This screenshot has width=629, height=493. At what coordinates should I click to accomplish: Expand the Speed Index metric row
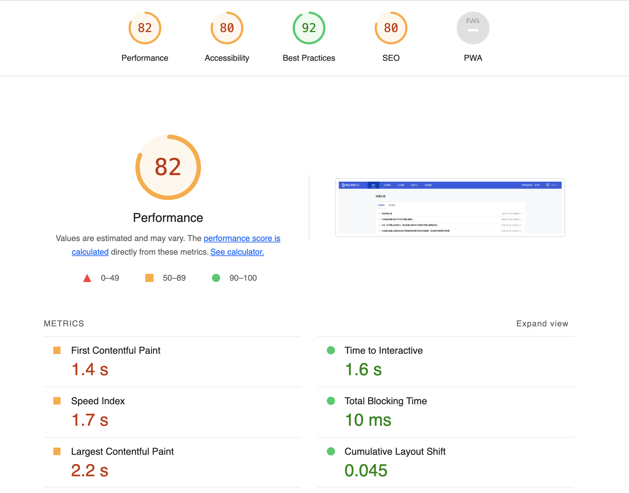(x=98, y=401)
